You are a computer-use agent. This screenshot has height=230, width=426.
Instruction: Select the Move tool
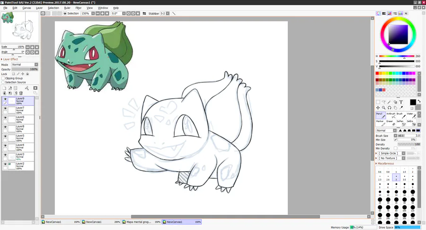coord(378,108)
